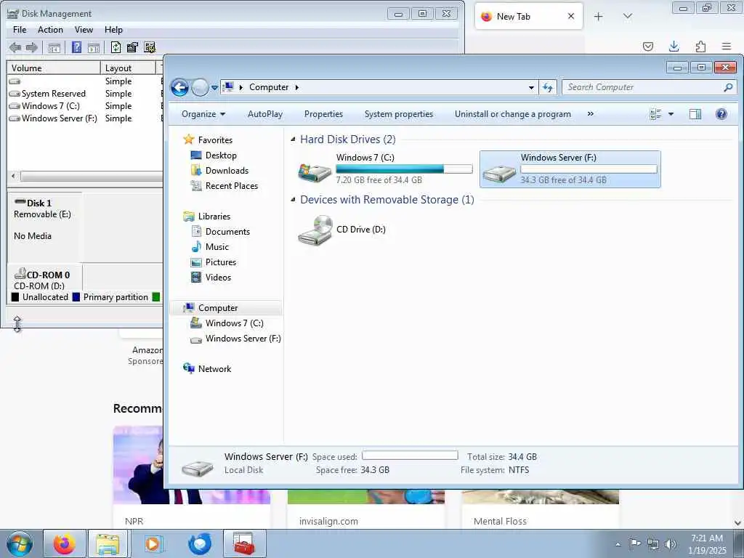This screenshot has width=744, height=558.
Task: Click the Back arrow in the Disk Management toolbar
Action: [x=15, y=47]
